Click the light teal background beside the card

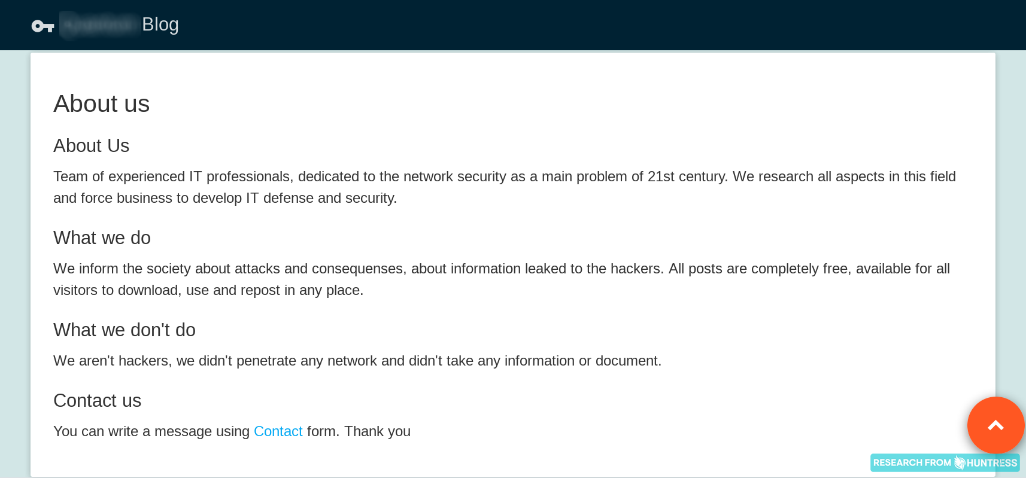click(x=15, y=263)
